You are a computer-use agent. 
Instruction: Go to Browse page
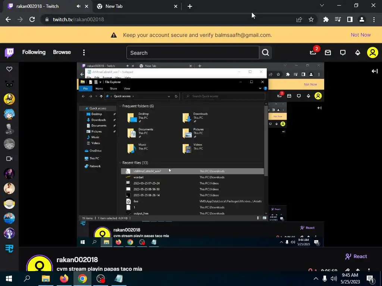(x=62, y=52)
